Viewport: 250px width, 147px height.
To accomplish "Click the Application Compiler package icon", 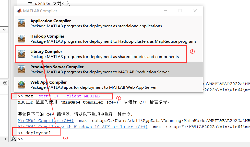I will [x=21, y=23].
